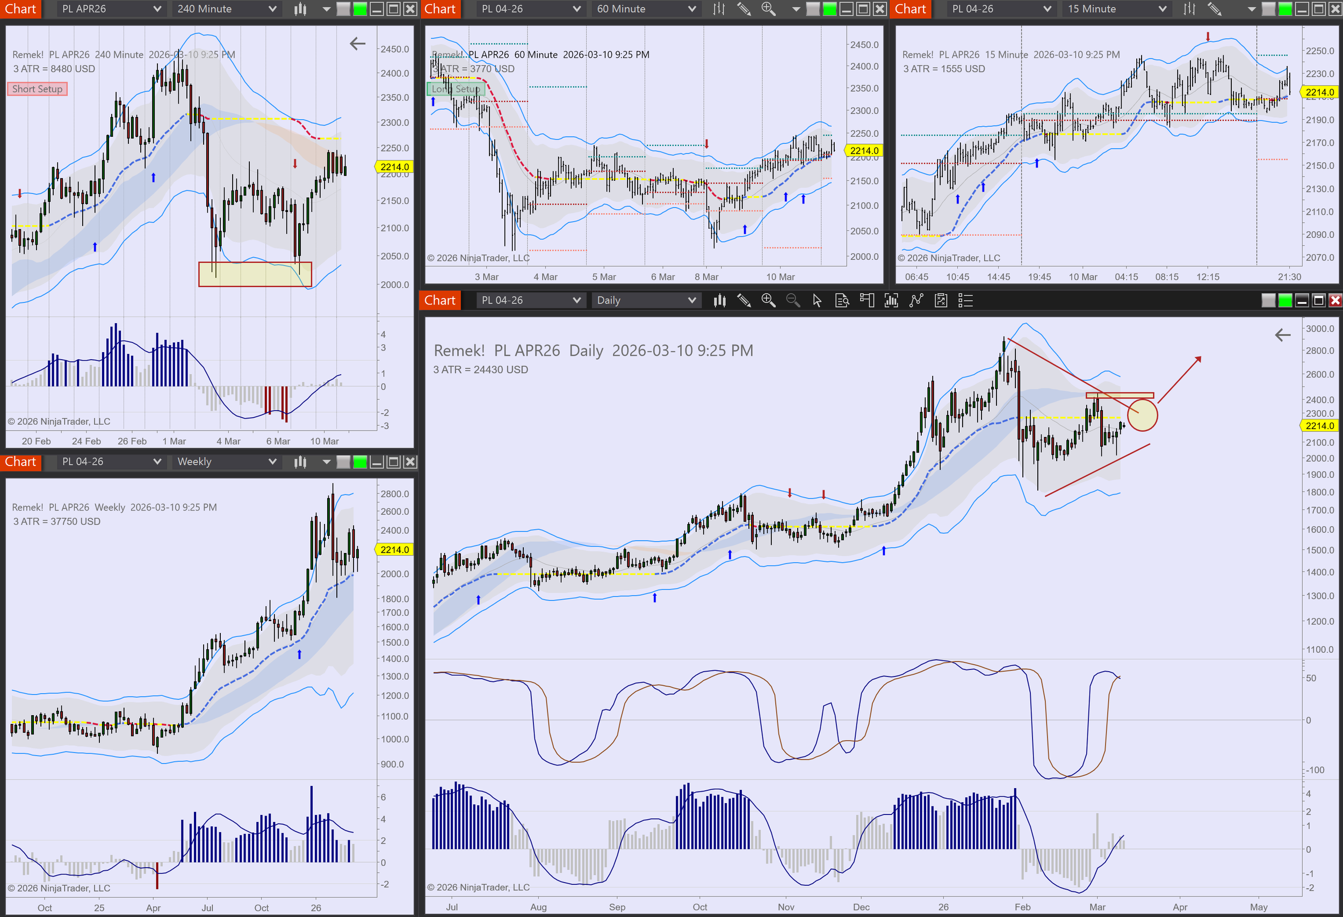Click the Chart tab of Weekly window
1343x917 pixels.
(x=21, y=461)
